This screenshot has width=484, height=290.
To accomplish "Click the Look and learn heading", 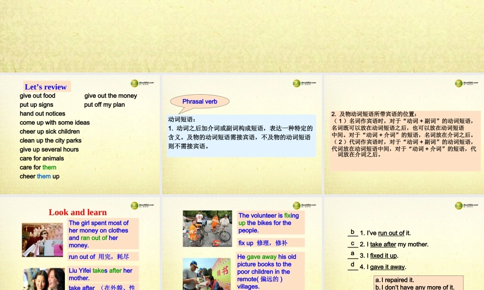I will click(77, 212).
